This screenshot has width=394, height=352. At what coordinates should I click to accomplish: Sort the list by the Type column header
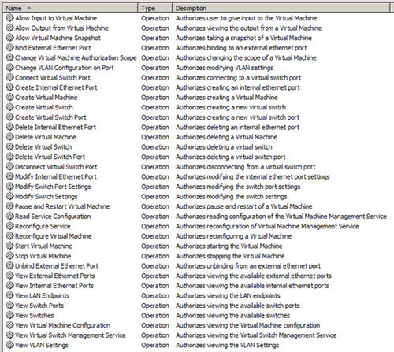tap(155, 8)
